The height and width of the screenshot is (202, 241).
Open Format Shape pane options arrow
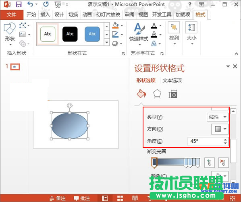(x=228, y=66)
